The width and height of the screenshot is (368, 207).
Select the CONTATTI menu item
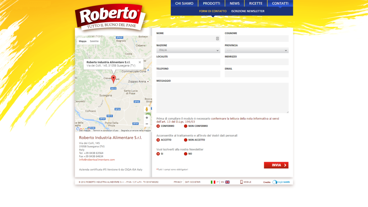280,4
